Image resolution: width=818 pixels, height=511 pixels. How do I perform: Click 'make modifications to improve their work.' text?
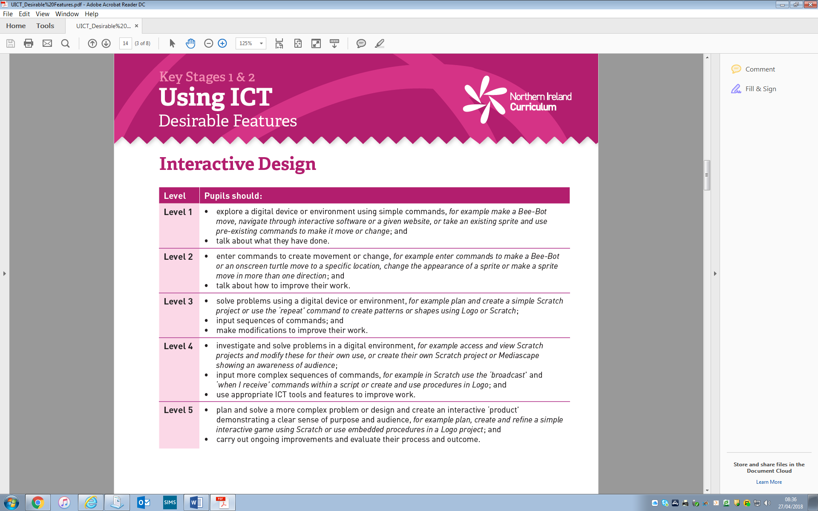tap(292, 330)
